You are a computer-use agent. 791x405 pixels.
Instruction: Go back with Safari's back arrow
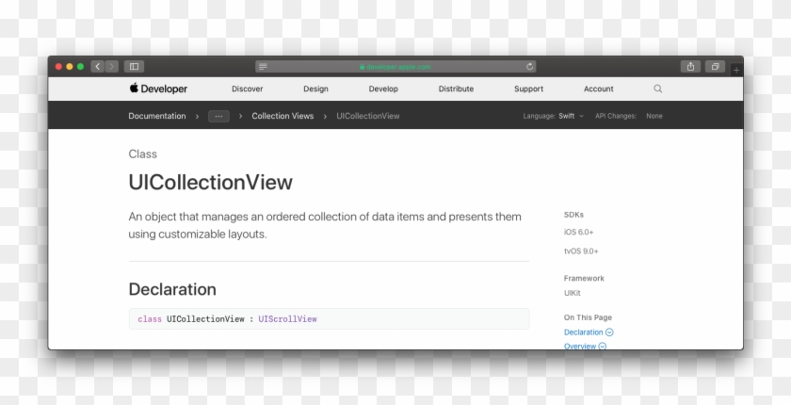click(x=97, y=67)
